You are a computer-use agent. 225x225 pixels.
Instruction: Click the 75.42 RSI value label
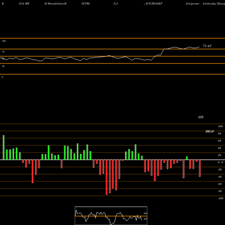pyautogui.click(x=207, y=46)
